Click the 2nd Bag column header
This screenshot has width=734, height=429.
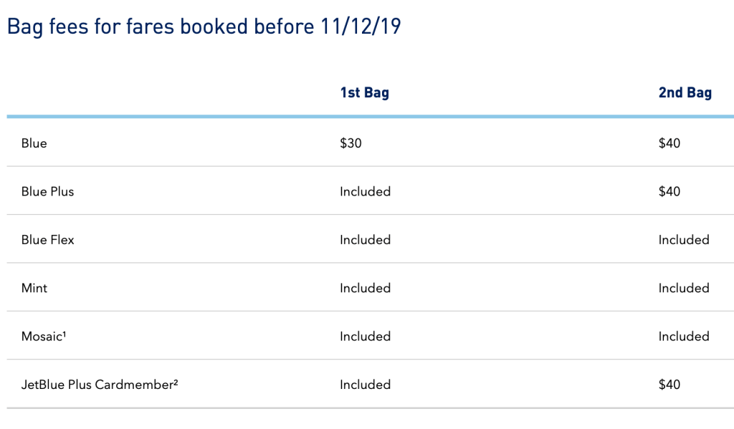685,93
